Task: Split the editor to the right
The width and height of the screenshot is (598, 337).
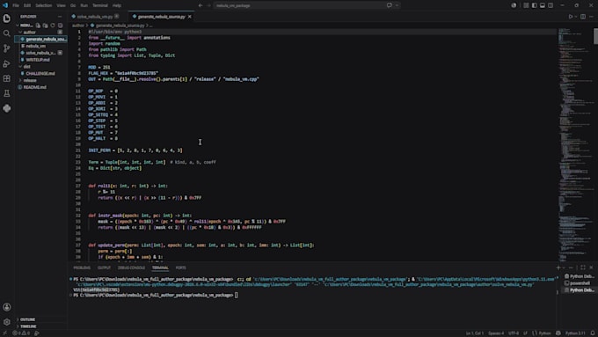Action: pyautogui.click(x=583, y=17)
